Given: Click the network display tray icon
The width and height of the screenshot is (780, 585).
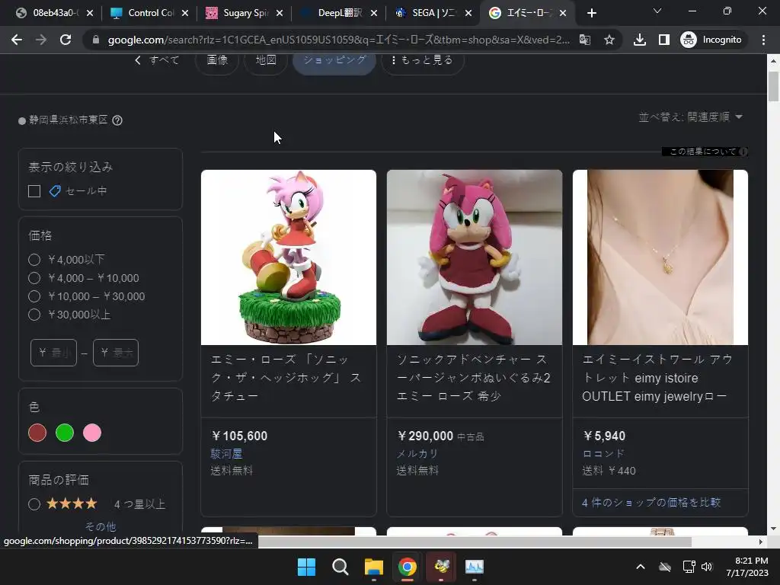Looking at the screenshot, I should click(689, 567).
